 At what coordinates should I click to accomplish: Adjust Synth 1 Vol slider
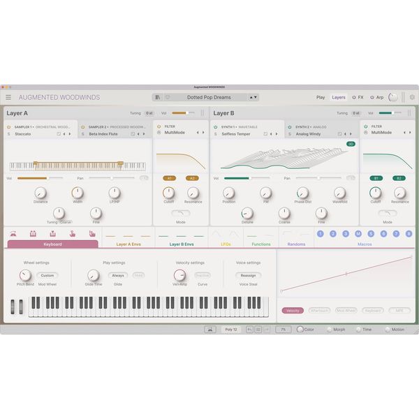pyautogui.click(x=247, y=178)
